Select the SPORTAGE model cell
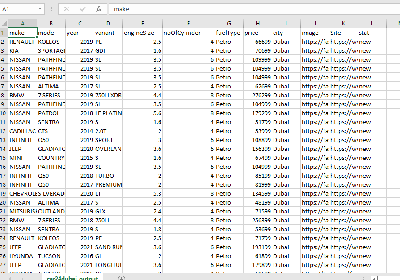400x280 pixels. pyautogui.click(x=51, y=51)
